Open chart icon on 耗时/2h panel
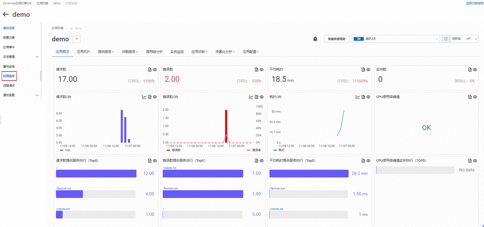 click(x=358, y=97)
